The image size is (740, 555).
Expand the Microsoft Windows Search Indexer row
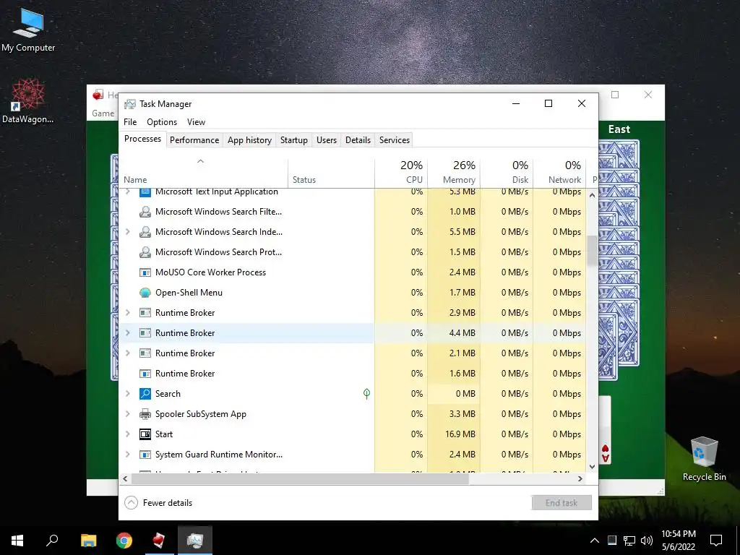(127, 232)
